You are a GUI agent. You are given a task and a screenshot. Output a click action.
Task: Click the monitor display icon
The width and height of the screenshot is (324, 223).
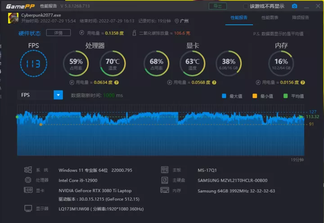(28, 208)
